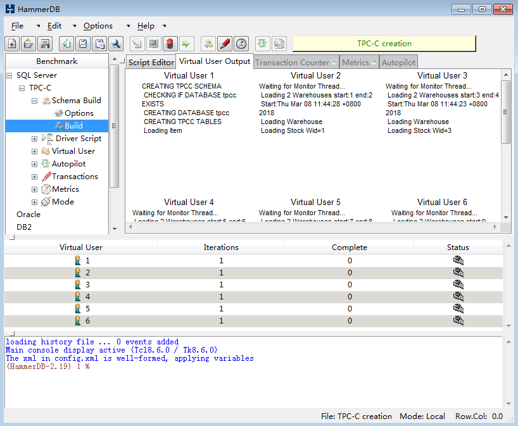This screenshot has height=426, width=518.
Task: Click the virtual user output vertical scrollbar thumb
Action: point(505,112)
